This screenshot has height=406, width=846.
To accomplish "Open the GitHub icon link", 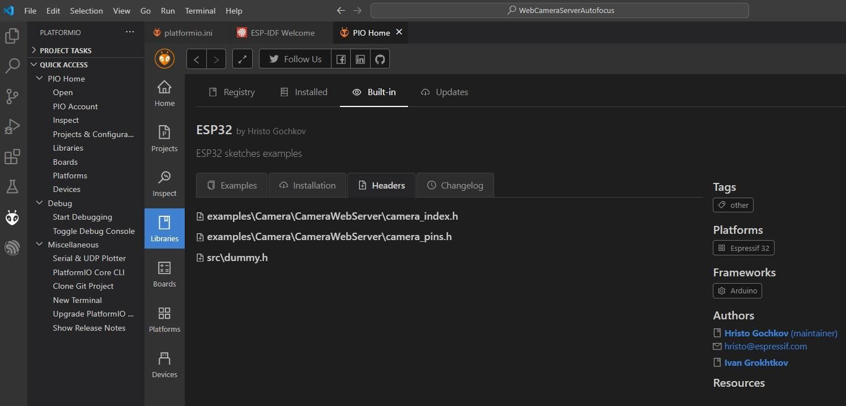I will 380,59.
